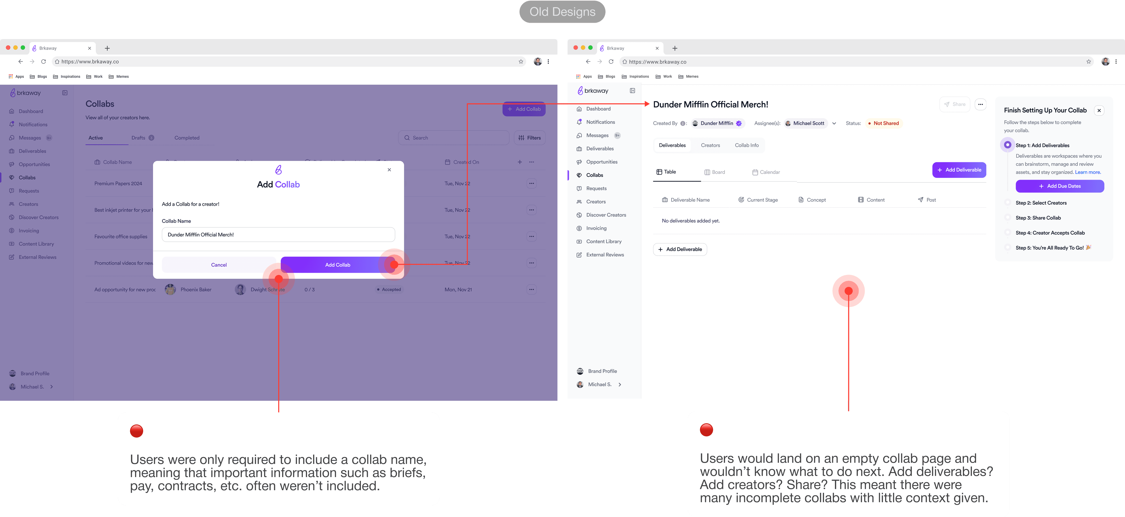Close the Brkaway tab in the Dunder Mifflin Merch window
1125x517 pixels.
pos(657,48)
